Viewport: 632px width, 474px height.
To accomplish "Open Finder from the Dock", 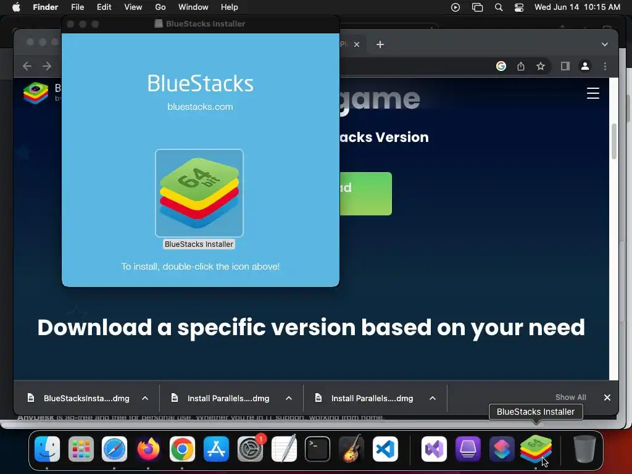I will tap(47, 449).
